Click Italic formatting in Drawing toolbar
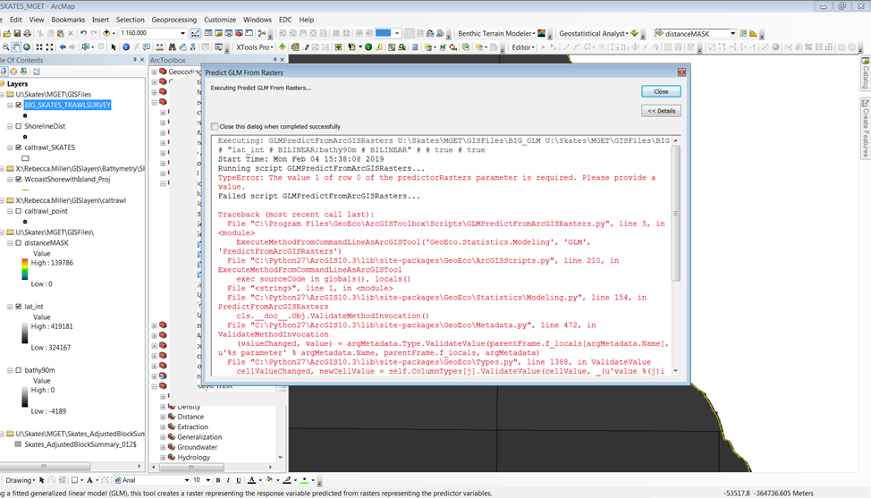This screenshot has height=498, width=871. (228, 480)
